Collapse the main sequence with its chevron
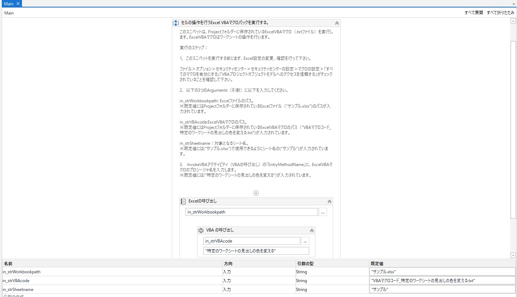Screen dimensions: 517x297 coord(337,23)
